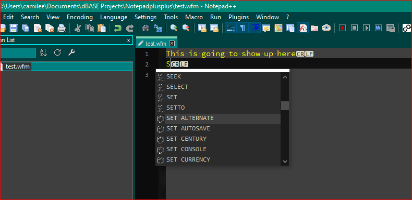The width and height of the screenshot is (412, 200).
Task: Click the Save Recorded Macro icon
Action: pos(391,28)
